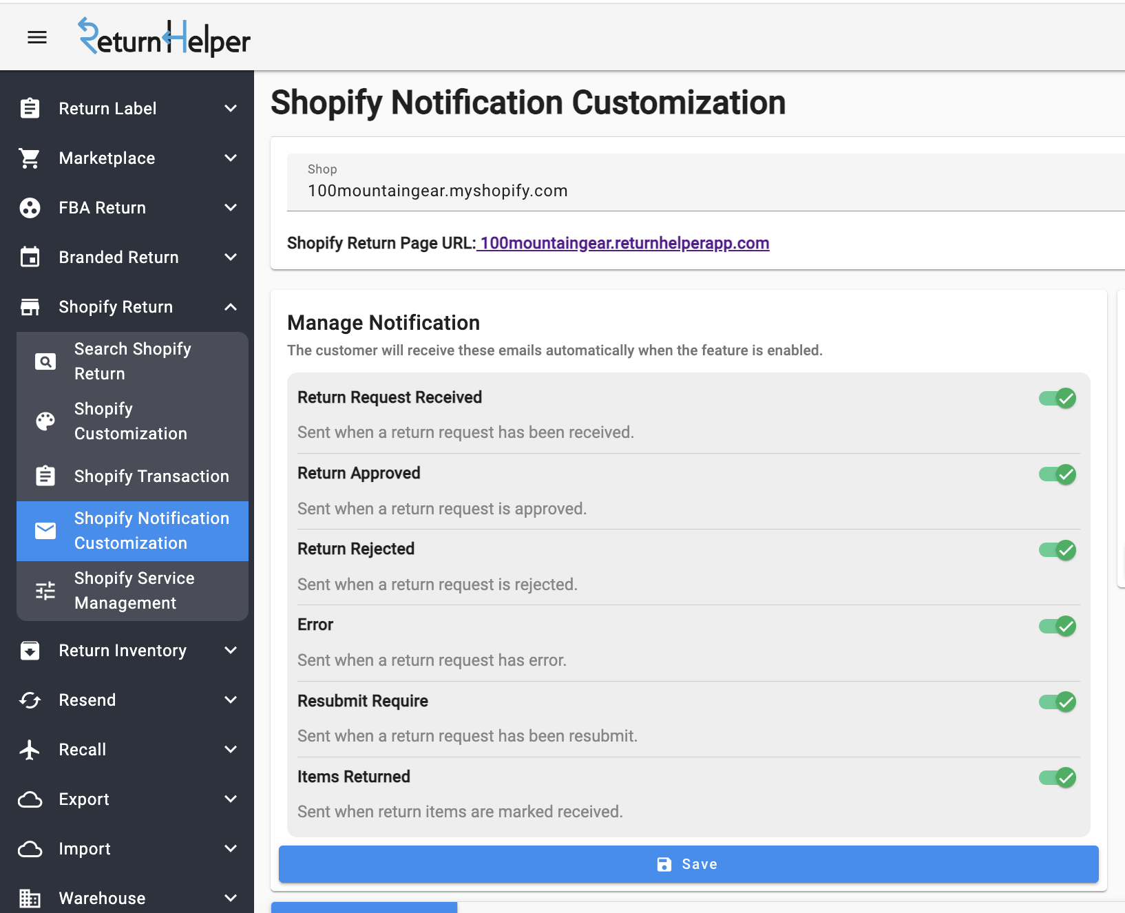Open the Return Label menu
This screenshot has width=1125, height=913.
pos(108,108)
